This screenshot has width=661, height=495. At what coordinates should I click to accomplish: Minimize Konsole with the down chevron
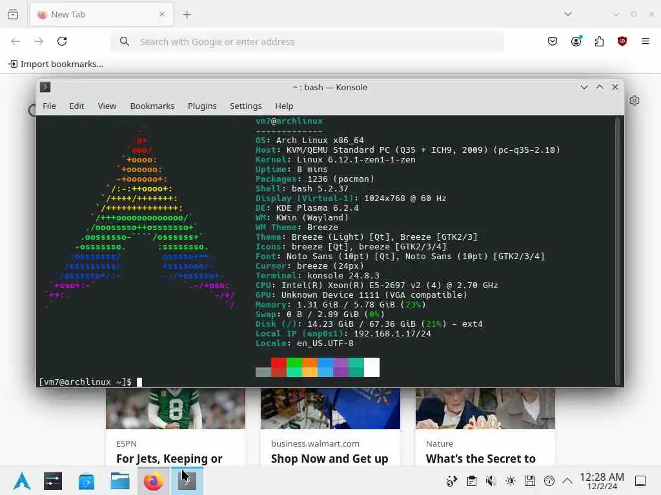(x=584, y=87)
